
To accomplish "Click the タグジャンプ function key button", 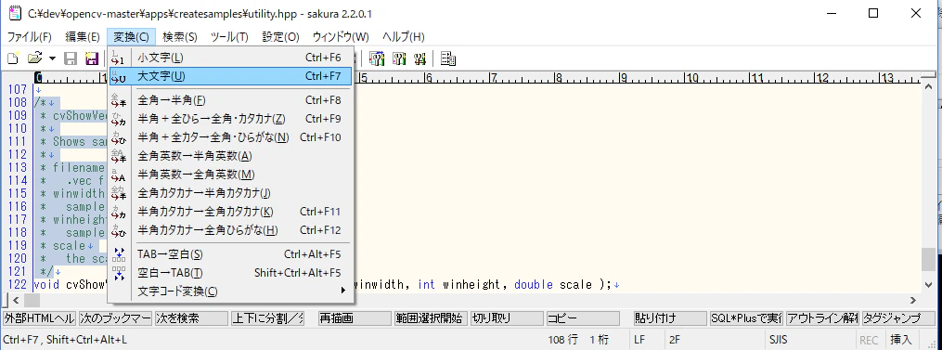I will [x=897, y=318].
